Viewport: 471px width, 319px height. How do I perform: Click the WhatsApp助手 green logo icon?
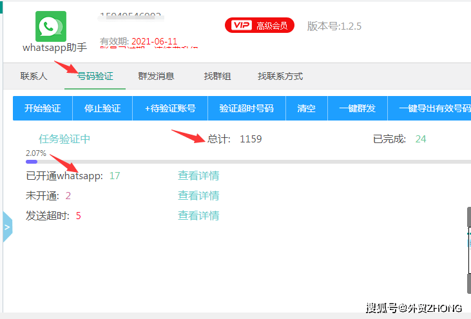point(51,26)
